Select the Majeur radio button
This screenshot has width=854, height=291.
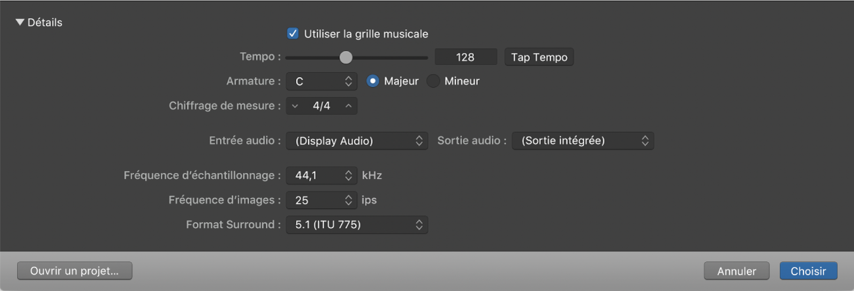coord(373,82)
